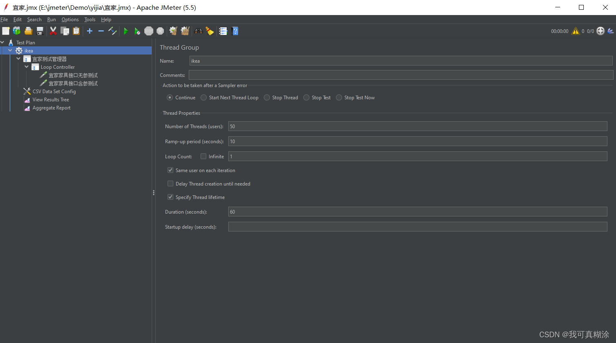Click the remote engines globe icon
616x343 pixels.
pyautogui.click(x=601, y=31)
